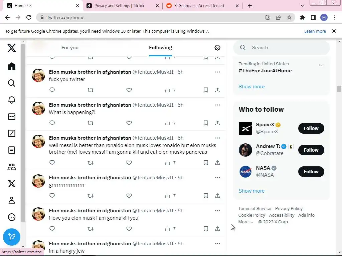Open Communities people icon
This screenshot has height=256, width=342.
(12, 167)
